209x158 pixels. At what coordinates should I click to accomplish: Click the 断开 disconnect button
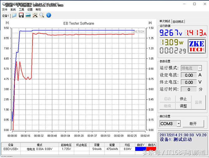[x=193, y=124]
